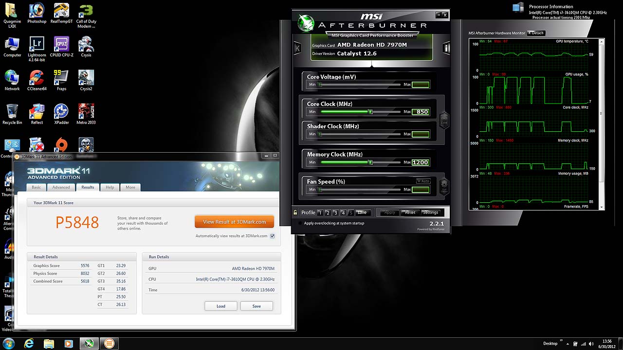Select the Network desktop icon
Viewport: 623px width, 350px height.
[12, 81]
